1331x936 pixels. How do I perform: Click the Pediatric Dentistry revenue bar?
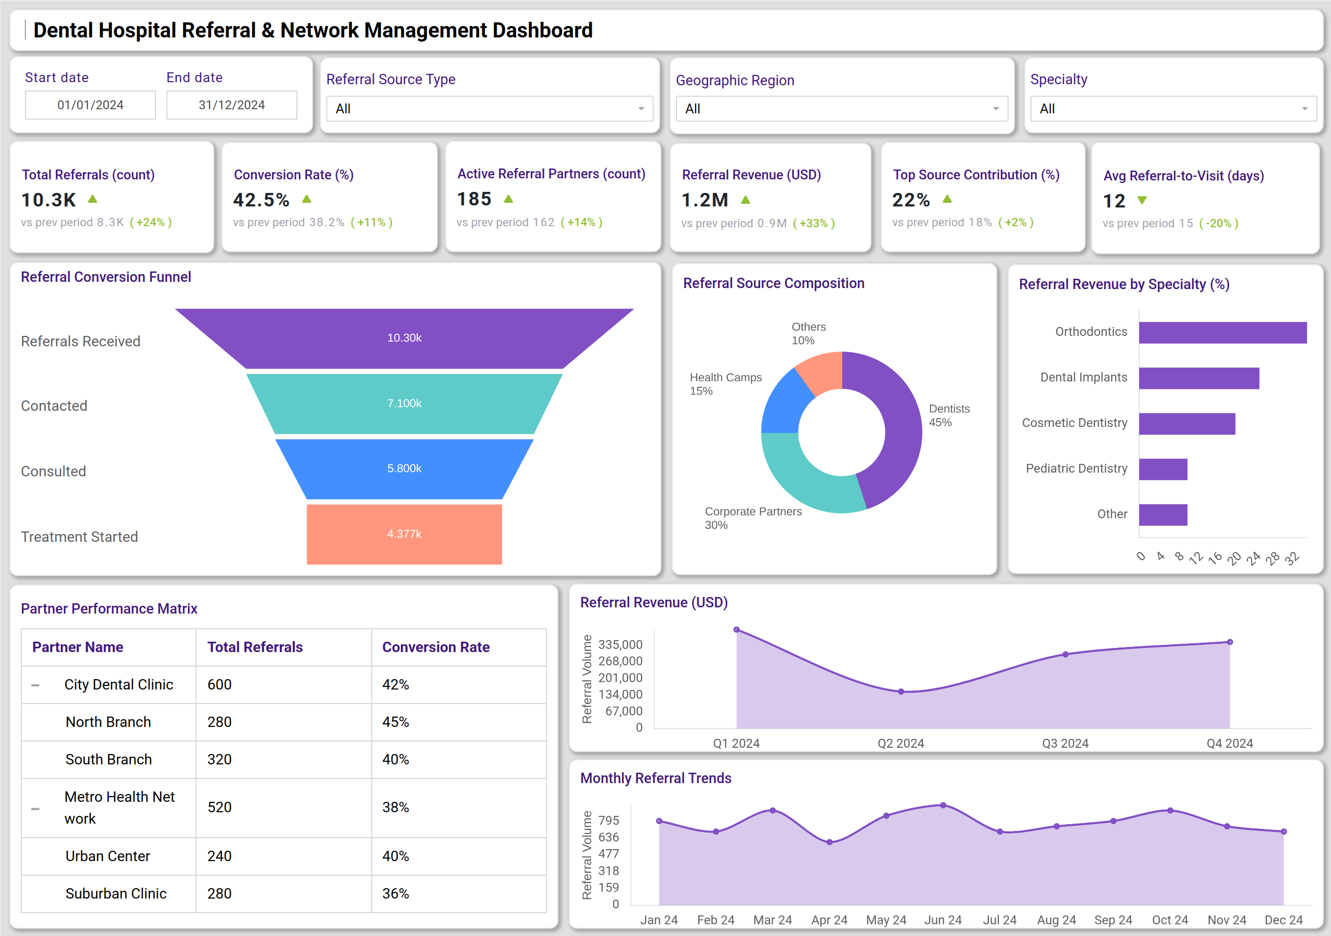coord(1163,469)
